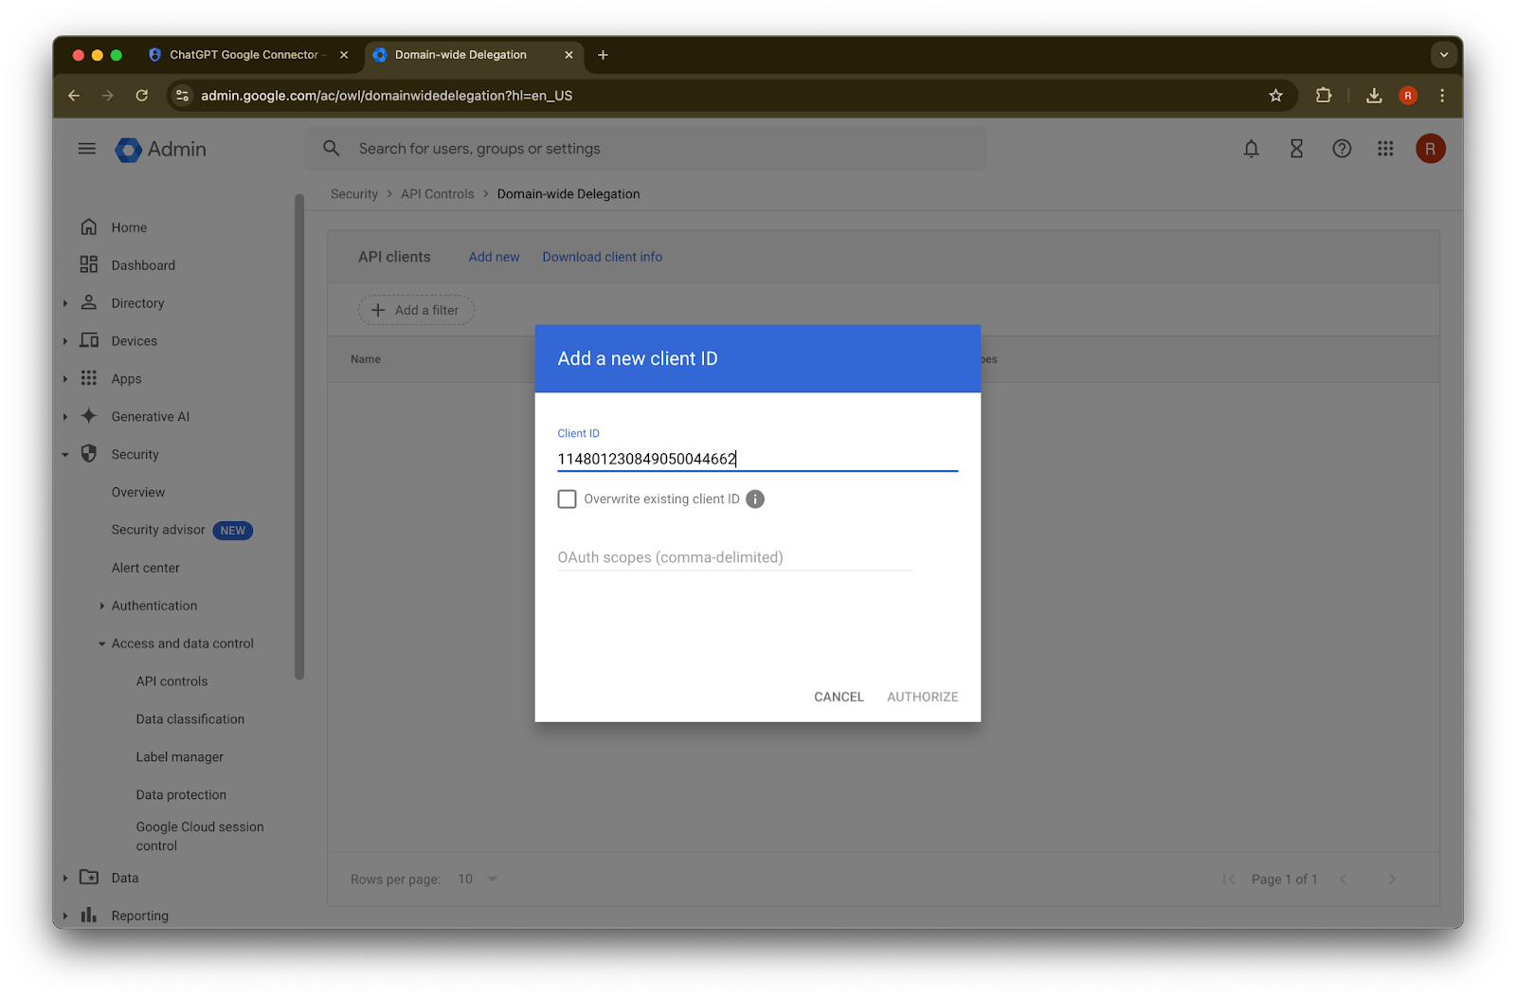Click the OAuth scopes input field
The height and width of the screenshot is (998, 1516).
coord(735,557)
